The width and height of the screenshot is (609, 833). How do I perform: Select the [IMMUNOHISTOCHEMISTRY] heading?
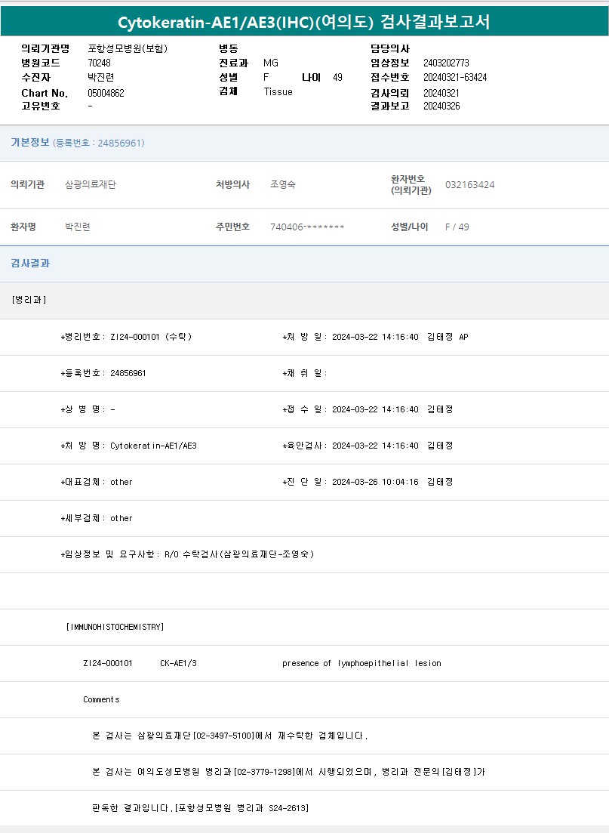click(115, 627)
